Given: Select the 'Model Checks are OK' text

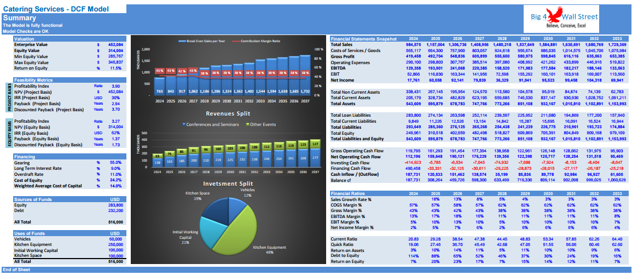Looking at the screenshot, I should click(25, 31).
